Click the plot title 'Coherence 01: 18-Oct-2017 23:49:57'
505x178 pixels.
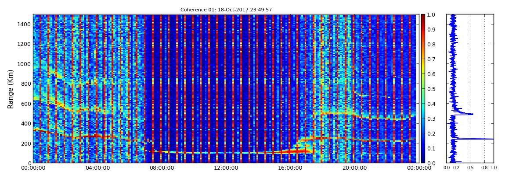[226, 10]
